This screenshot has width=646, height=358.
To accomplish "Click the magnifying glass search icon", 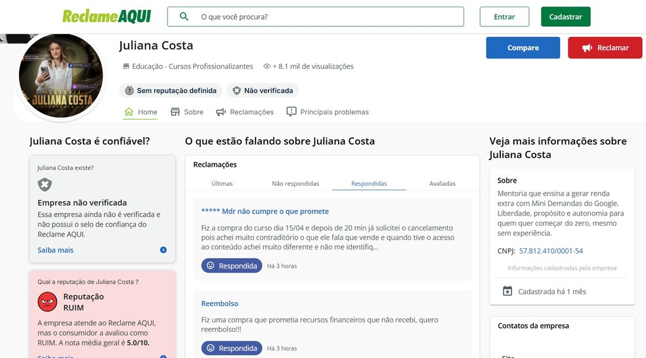I will pos(184,16).
